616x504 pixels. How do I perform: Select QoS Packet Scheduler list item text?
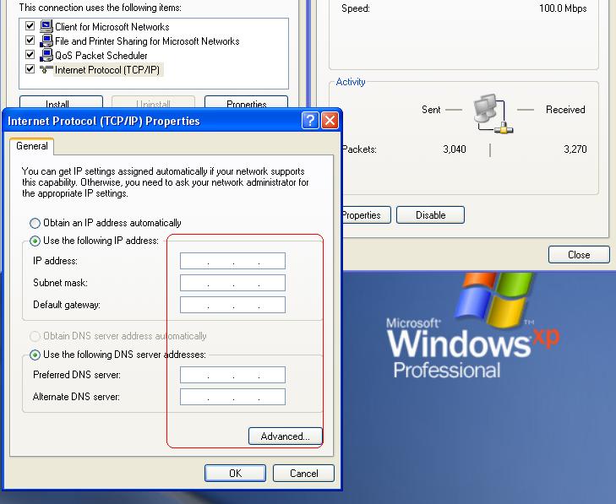click(101, 56)
